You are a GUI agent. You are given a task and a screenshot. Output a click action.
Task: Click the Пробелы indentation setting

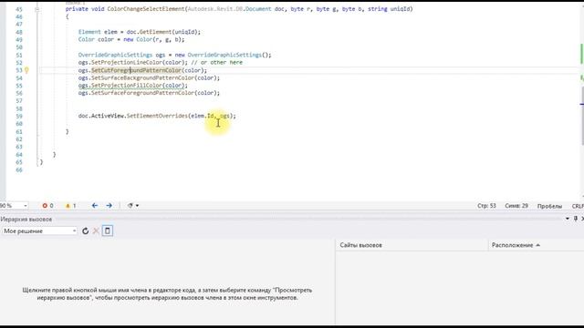click(549, 206)
